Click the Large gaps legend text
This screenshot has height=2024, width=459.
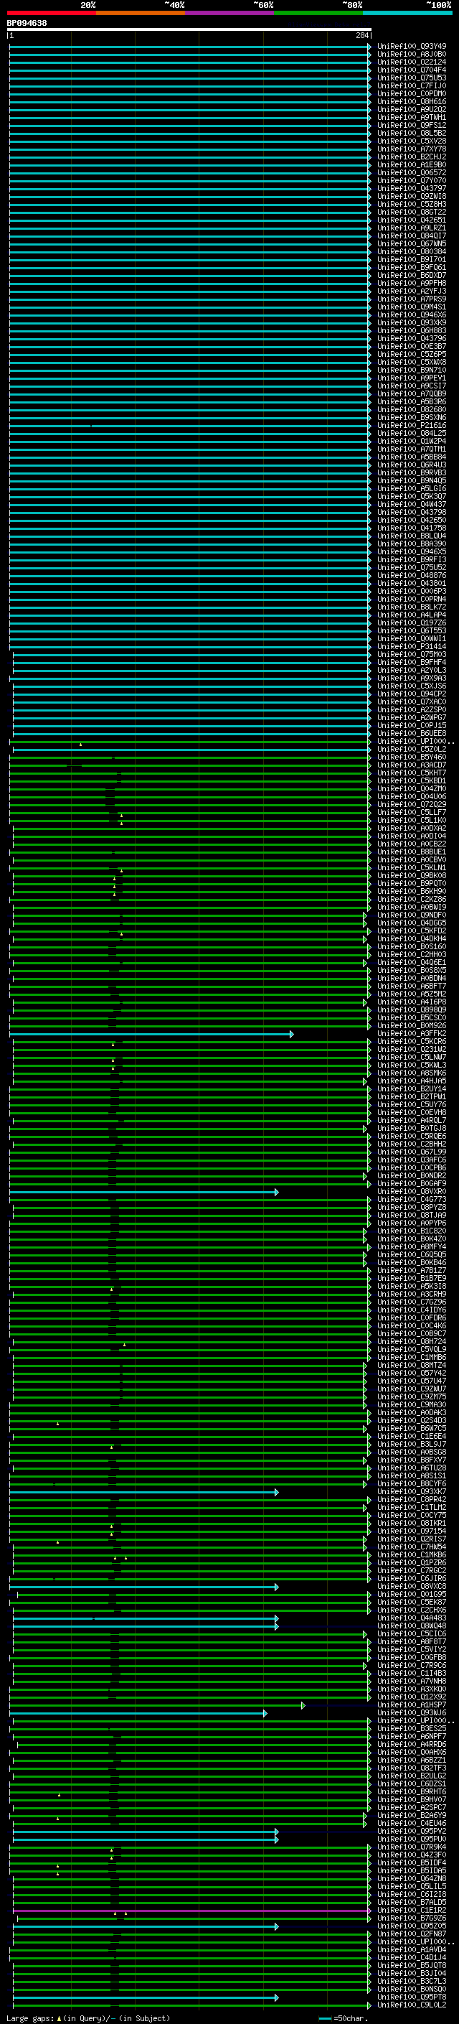(x=88, y=2018)
